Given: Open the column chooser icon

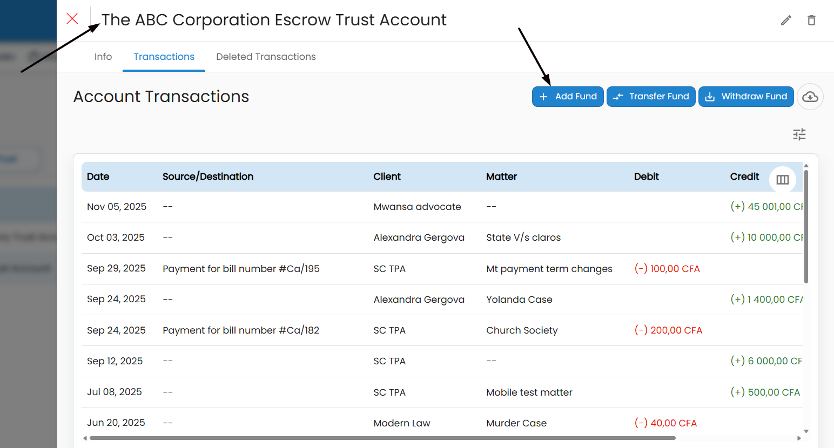Looking at the screenshot, I should 782,180.
